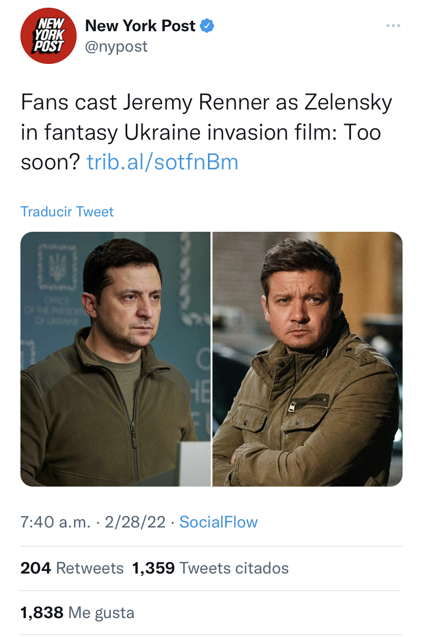Screen dimensions: 423x637
Task: Click the 7:40 a.m. timestamp
Action: point(56,522)
